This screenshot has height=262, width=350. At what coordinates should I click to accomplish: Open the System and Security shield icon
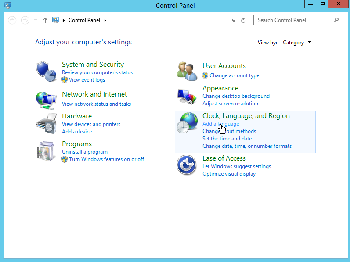(x=46, y=72)
